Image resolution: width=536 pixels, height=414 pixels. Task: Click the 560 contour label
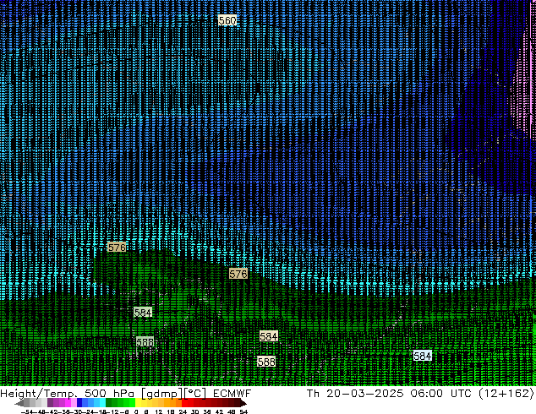tap(227, 20)
